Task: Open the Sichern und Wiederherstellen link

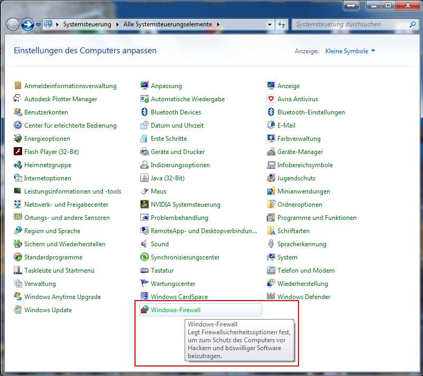Action: pos(65,244)
